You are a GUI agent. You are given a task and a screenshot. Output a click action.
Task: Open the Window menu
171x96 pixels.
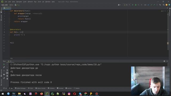click(48, 2)
